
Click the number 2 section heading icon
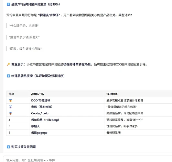pyautogui.click(x=8, y=76)
